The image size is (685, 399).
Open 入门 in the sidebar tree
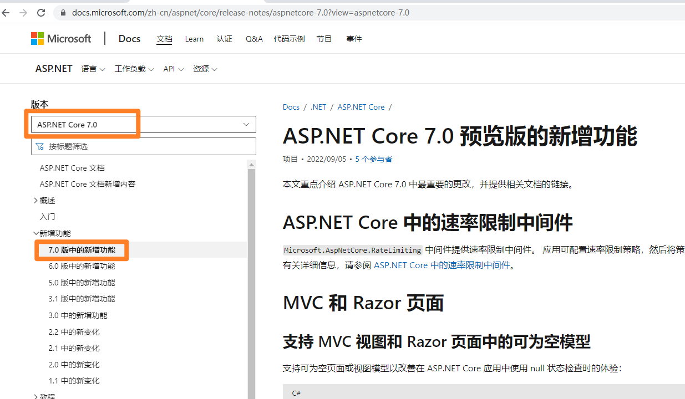[x=47, y=217]
